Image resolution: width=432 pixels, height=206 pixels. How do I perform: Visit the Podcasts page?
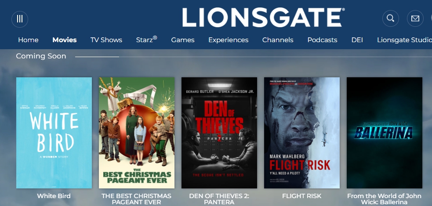pyautogui.click(x=322, y=40)
